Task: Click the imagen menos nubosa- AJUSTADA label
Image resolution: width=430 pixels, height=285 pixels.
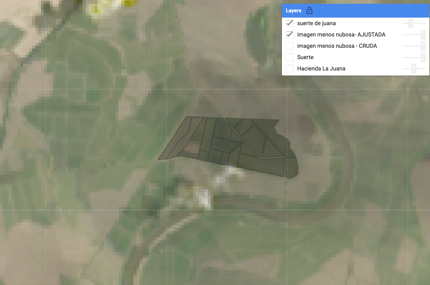Action: coord(341,35)
